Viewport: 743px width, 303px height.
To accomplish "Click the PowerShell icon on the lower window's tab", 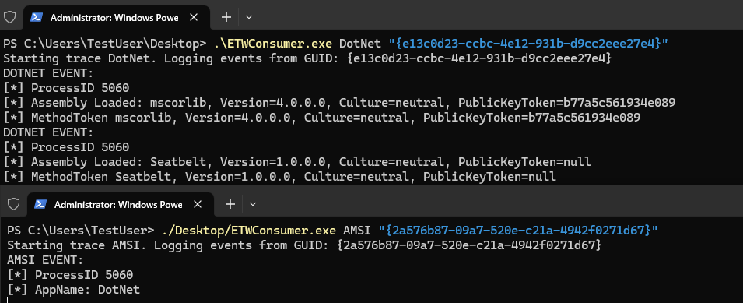I will click(x=40, y=204).
